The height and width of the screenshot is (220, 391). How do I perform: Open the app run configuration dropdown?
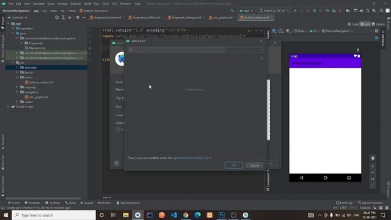tap(246, 11)
